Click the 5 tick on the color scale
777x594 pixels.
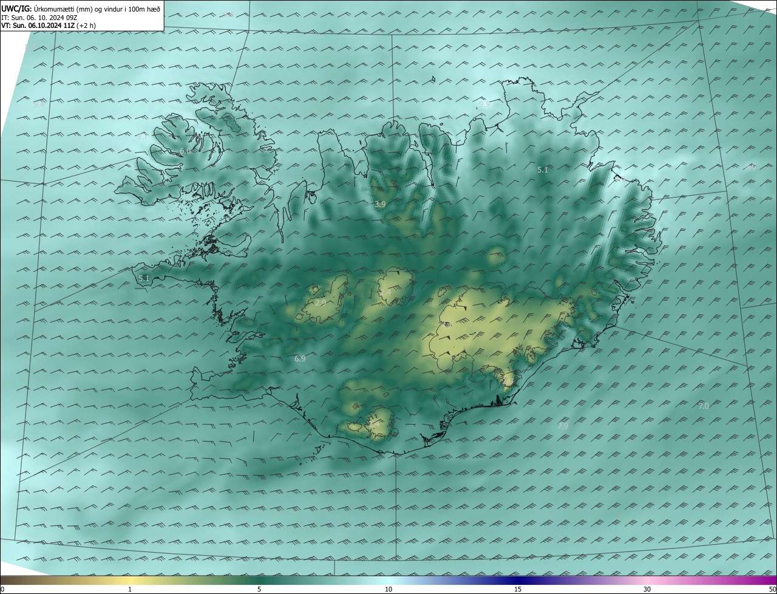click(259, 590)
